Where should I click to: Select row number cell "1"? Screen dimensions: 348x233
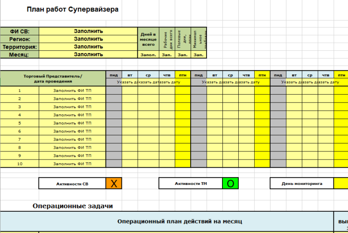point(19,91)
